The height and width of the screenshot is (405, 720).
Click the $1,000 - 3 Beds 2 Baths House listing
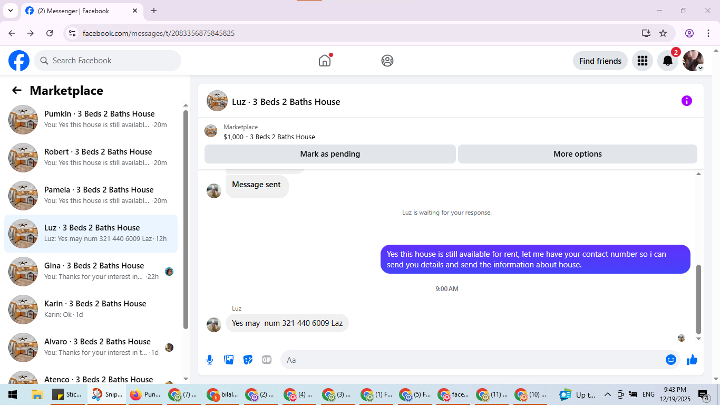coord(269,137)
